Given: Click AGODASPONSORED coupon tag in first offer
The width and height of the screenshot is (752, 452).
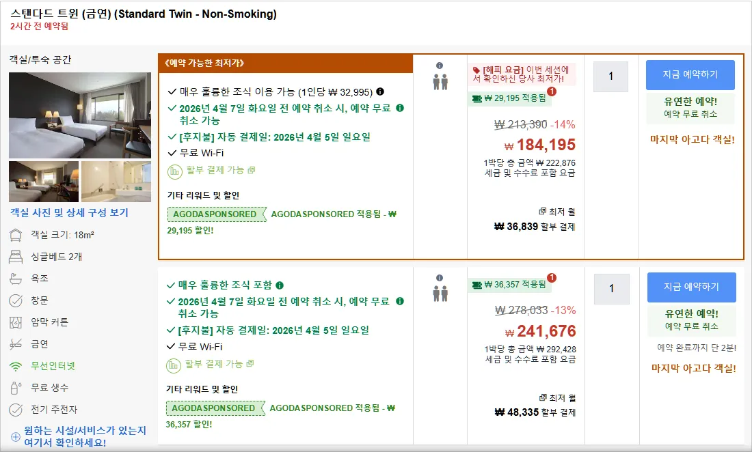Looking at the screenshot, I should 217,214.
